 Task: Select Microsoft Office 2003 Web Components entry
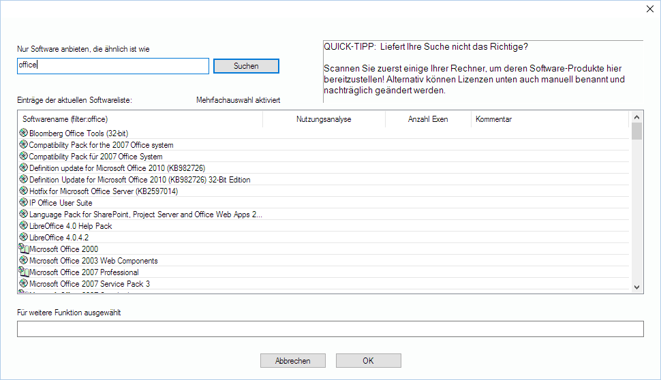93,261
